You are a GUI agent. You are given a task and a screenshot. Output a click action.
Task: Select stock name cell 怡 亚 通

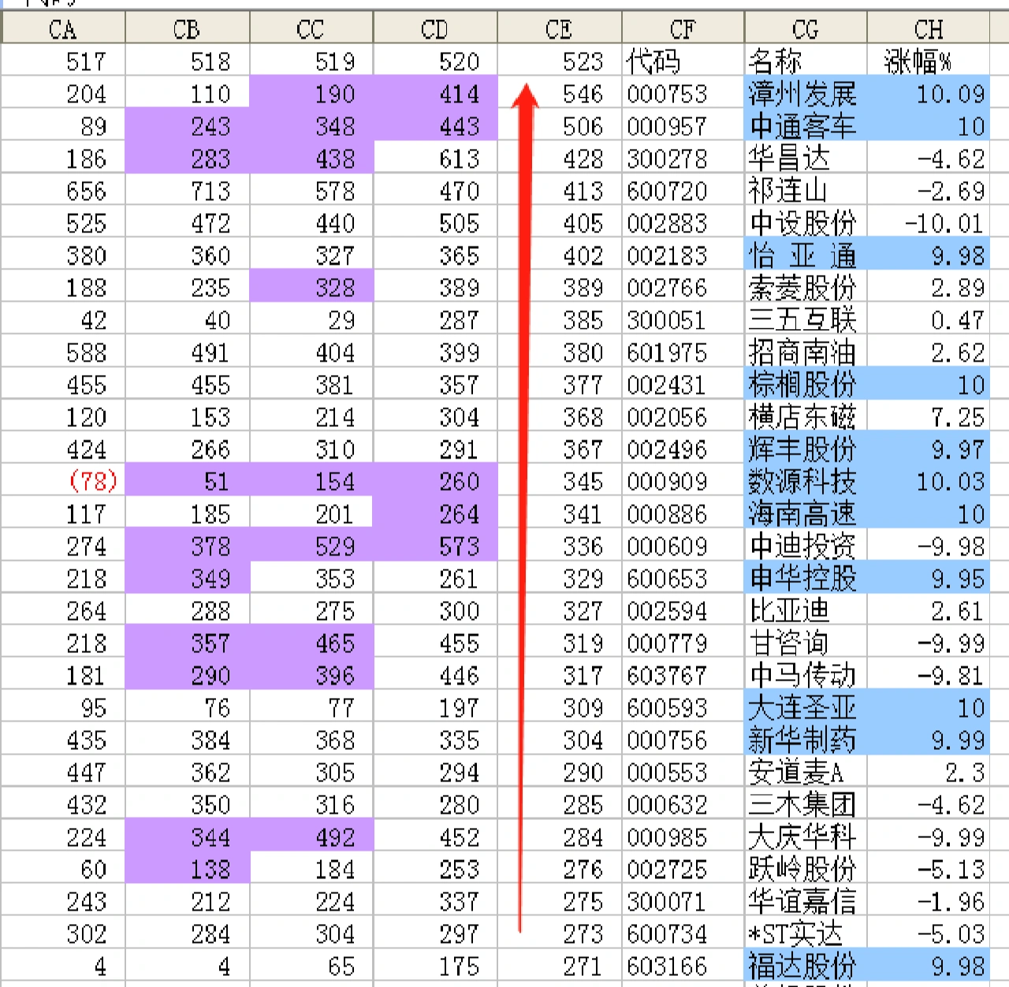coord(806,255)
